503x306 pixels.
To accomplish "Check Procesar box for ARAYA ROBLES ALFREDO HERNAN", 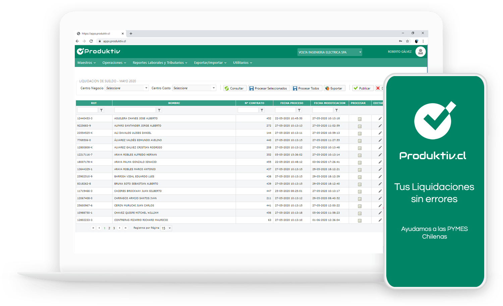I will 360,155.
